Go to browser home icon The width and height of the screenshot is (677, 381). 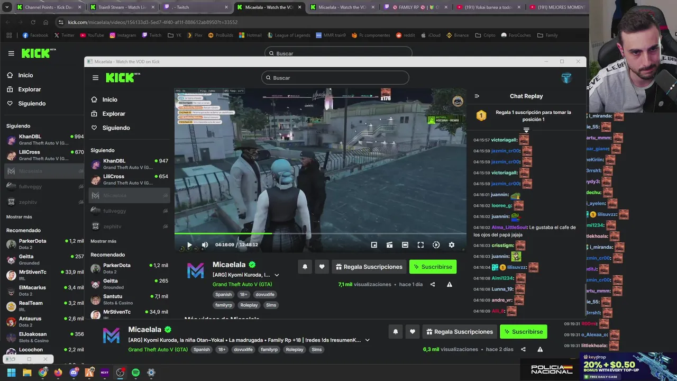coord(45,22)
